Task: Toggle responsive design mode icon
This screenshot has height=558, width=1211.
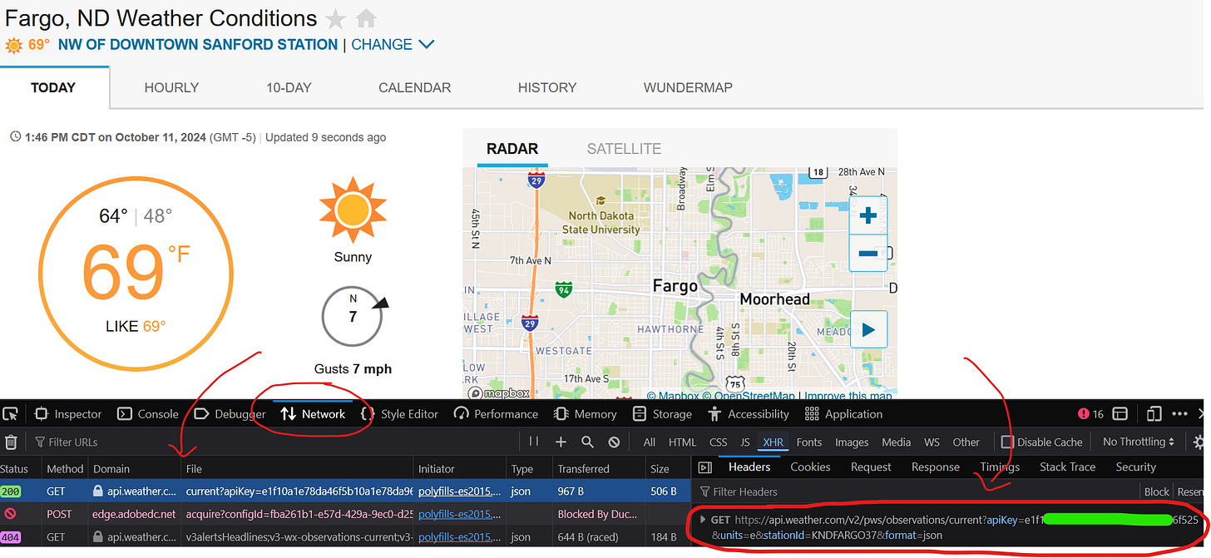Action: (x=1154, y=414)
